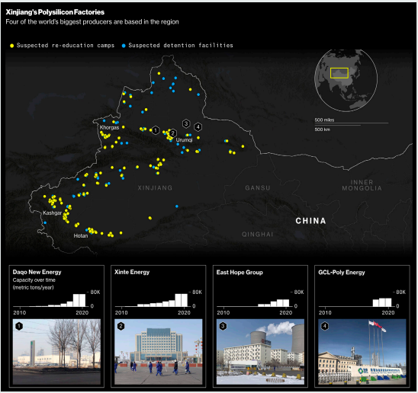Click the Kashgar city label

point(52,213)
